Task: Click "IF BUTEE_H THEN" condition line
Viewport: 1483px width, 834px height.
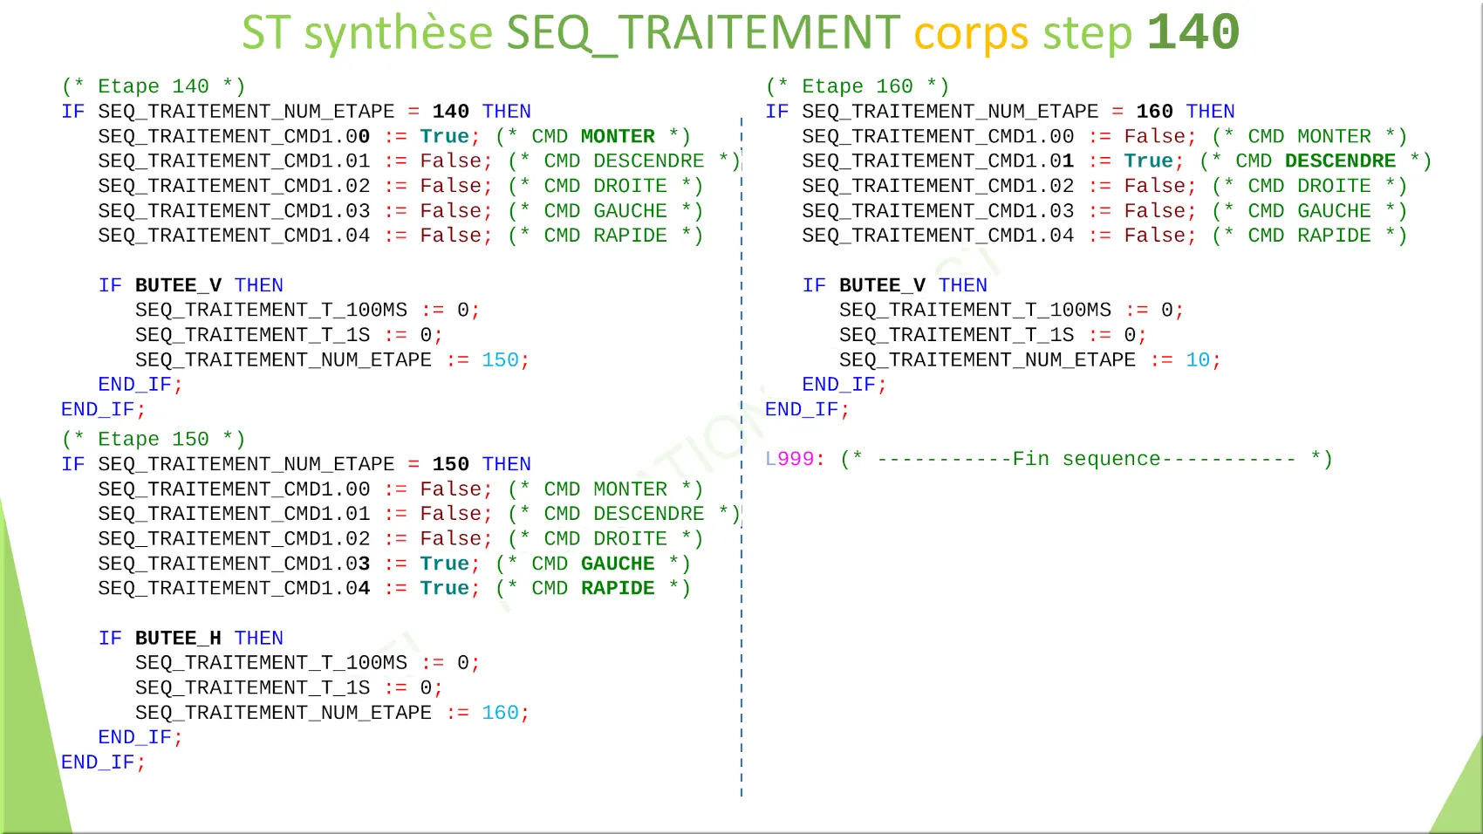Action: point(191,638)
